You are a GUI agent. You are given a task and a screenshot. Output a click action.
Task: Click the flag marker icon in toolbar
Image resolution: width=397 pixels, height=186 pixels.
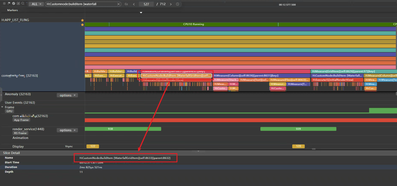click(x=9, y=4)
